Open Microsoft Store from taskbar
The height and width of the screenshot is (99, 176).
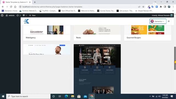79,96
